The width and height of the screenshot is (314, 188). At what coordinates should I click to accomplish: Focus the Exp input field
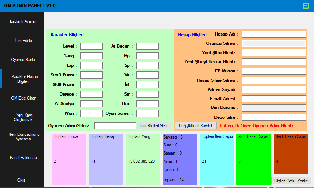click(x=91, y=65)
